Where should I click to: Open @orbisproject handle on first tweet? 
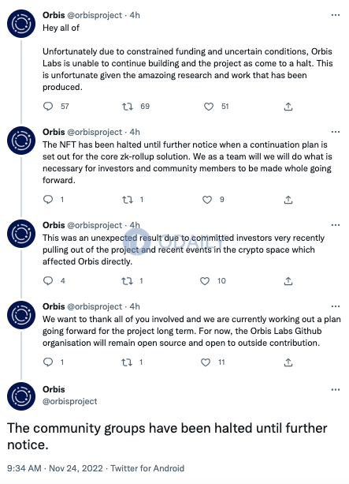tap(95, 15)
